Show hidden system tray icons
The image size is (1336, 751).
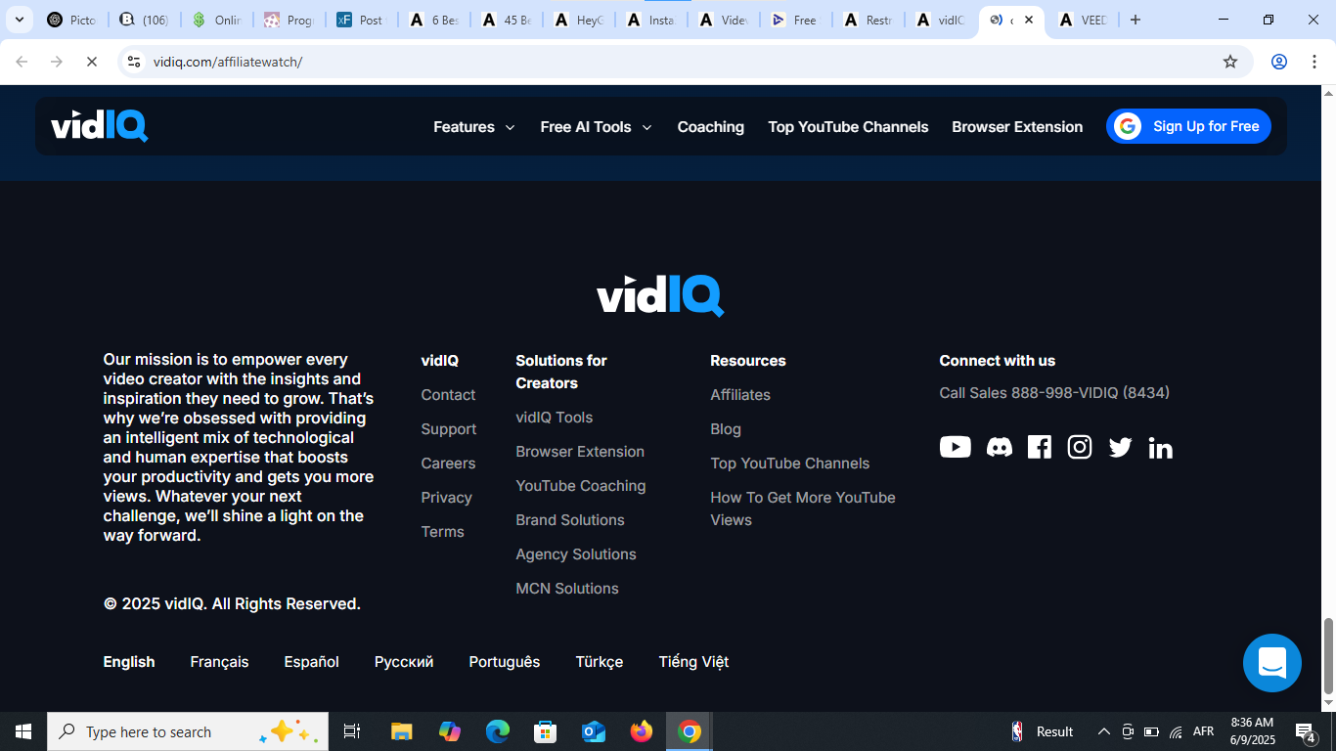click(1103, 731)
